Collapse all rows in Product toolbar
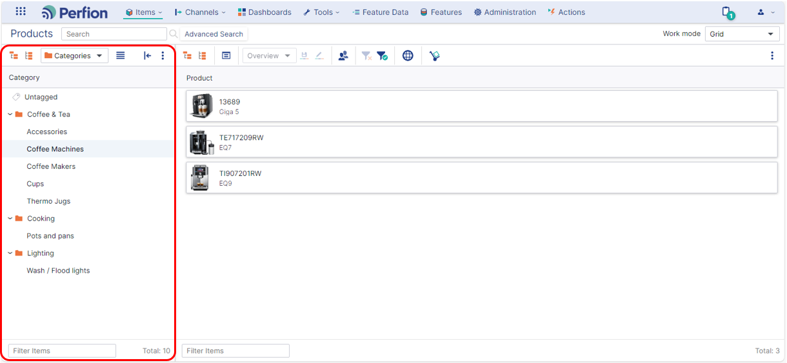The width and height of the screenshot is (787, 363). [202, 55]
